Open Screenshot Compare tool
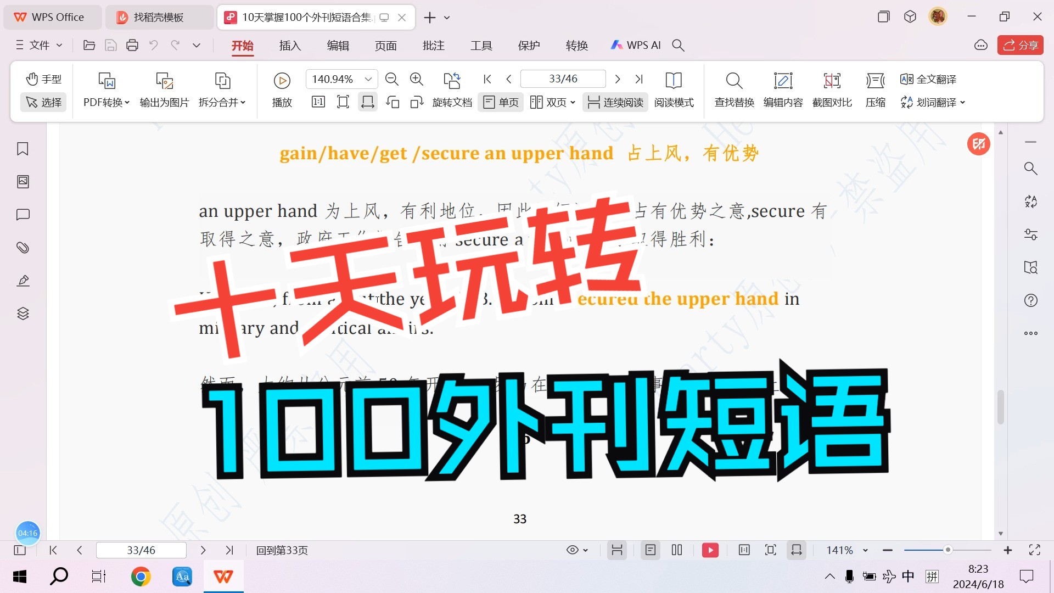Viewport: 1054px width, 593px height. (832, 90)
